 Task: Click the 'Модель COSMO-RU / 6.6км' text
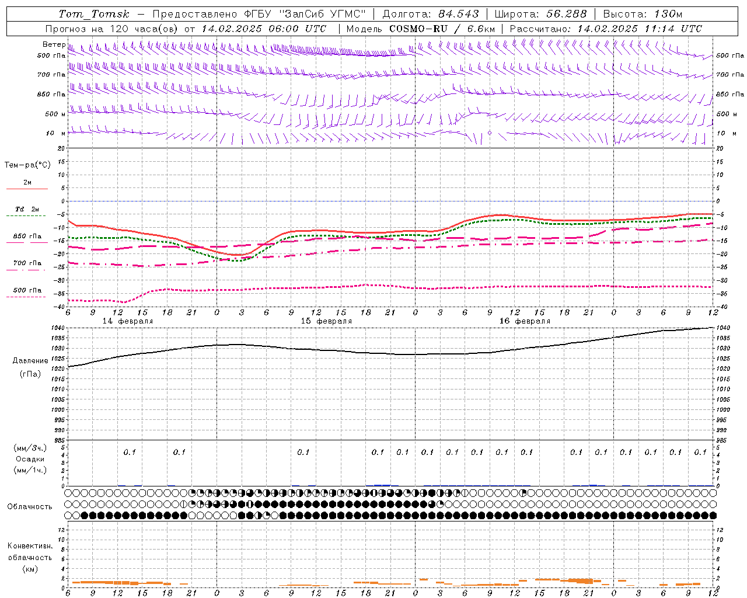(x=421, y=29)
